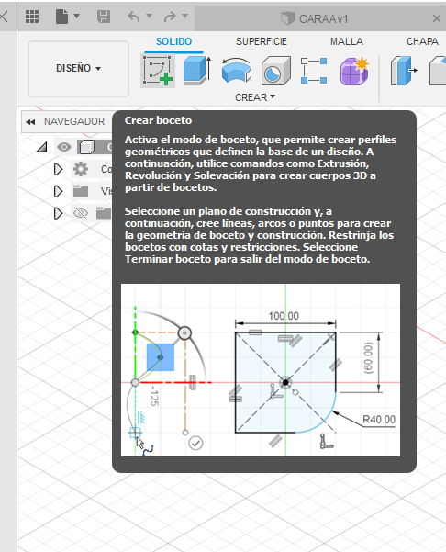Image resolution: width=446 pixels, height=552 pixels.
Task: Open the Undo history dropdown arrow
Action: click(150, 16)
